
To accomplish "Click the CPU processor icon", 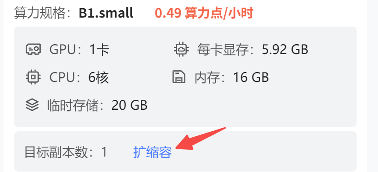I will coord(33,77).
